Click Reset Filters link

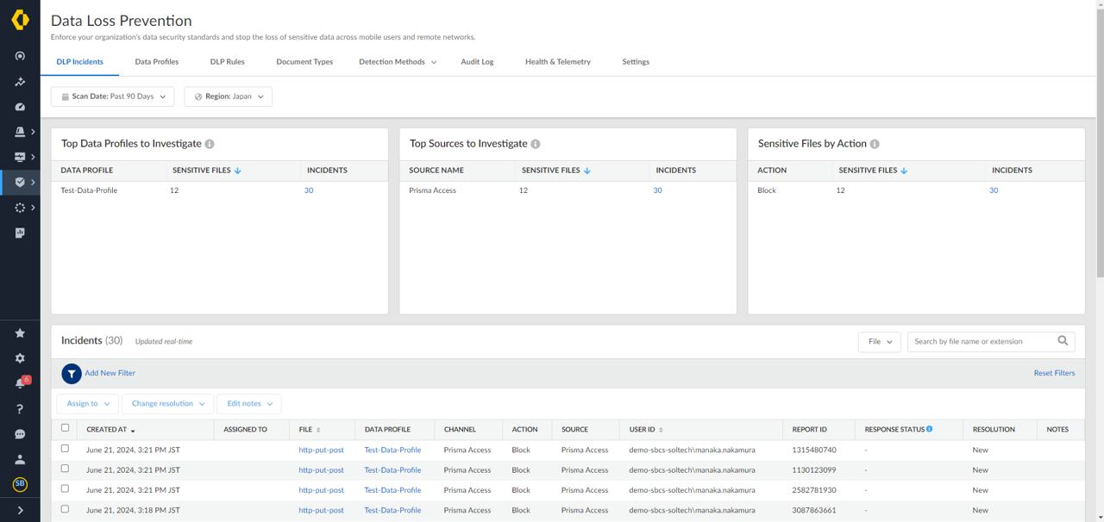click(x=1054, y=373)
